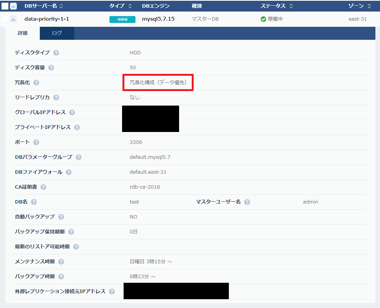Screen dimensions: 380x308
Task: Click the 0日 backup retention value
Action: pos(134,231)
